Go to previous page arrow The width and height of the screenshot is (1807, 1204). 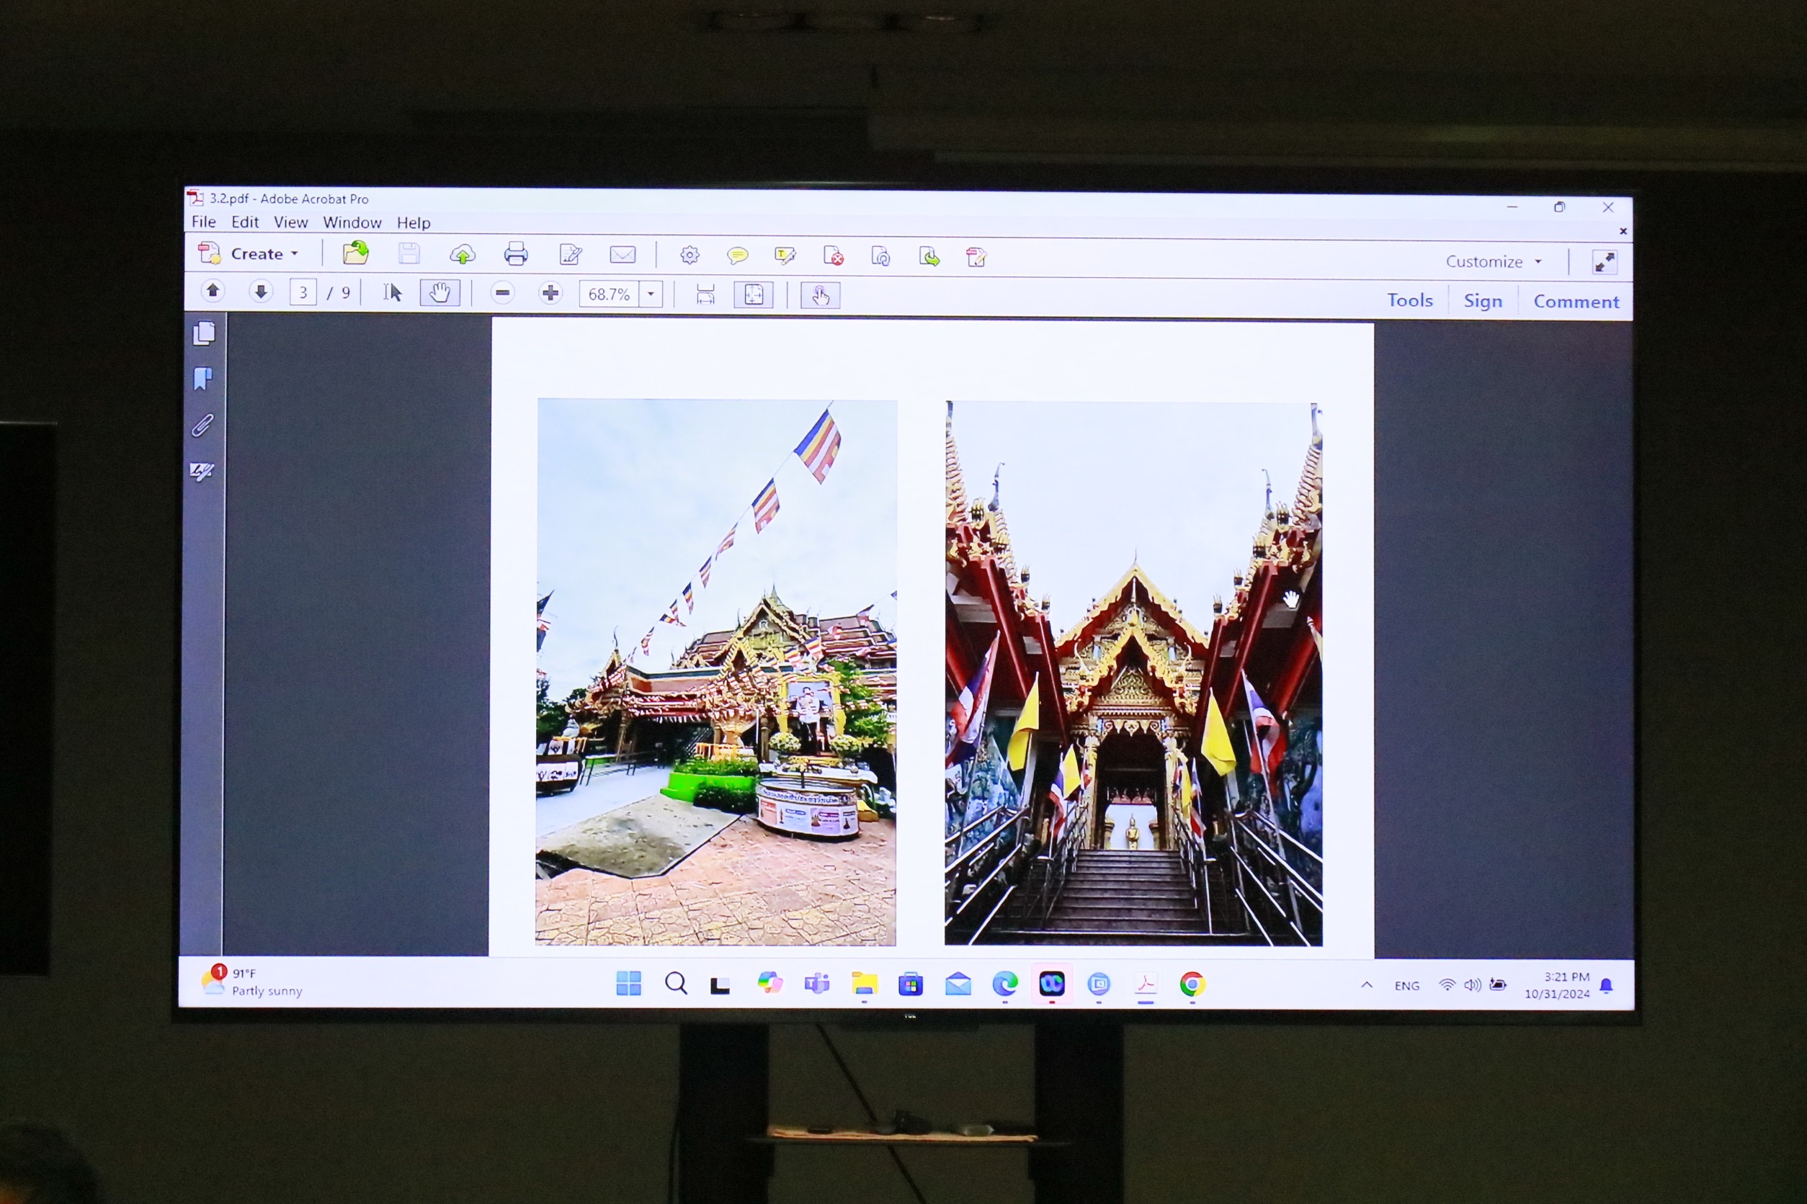click(x=213, y=291)
